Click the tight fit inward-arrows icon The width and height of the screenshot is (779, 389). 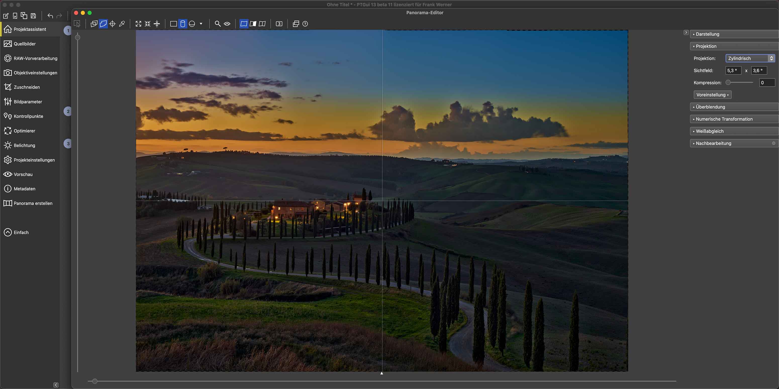coord(148,24)
